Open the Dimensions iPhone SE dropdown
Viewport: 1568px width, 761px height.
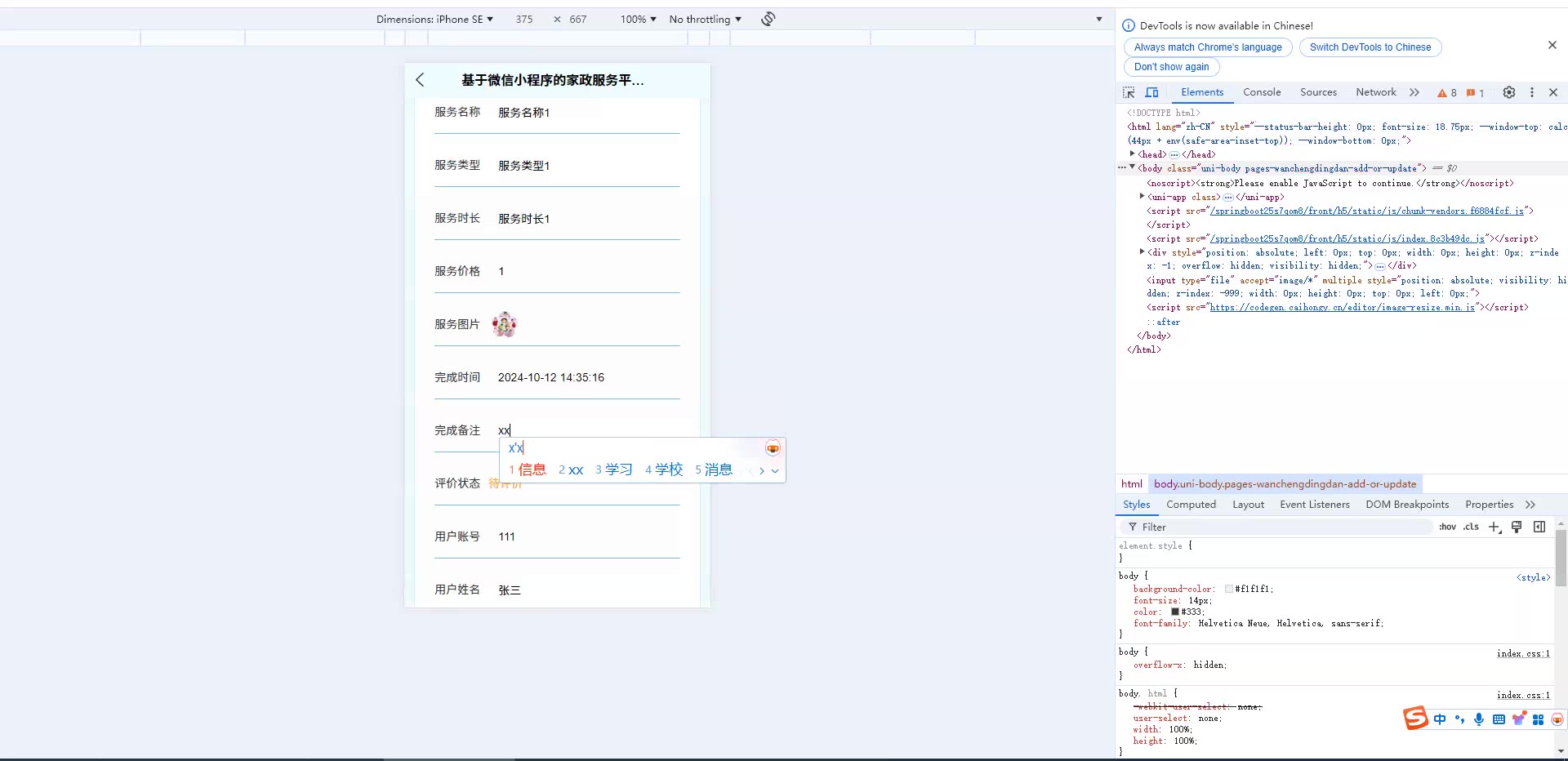tap(434, 19)
